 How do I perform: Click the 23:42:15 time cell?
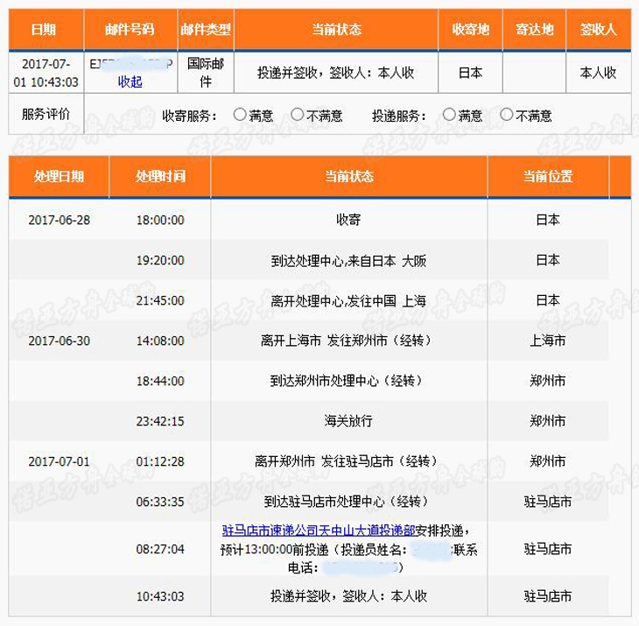[x=160, y=421]
